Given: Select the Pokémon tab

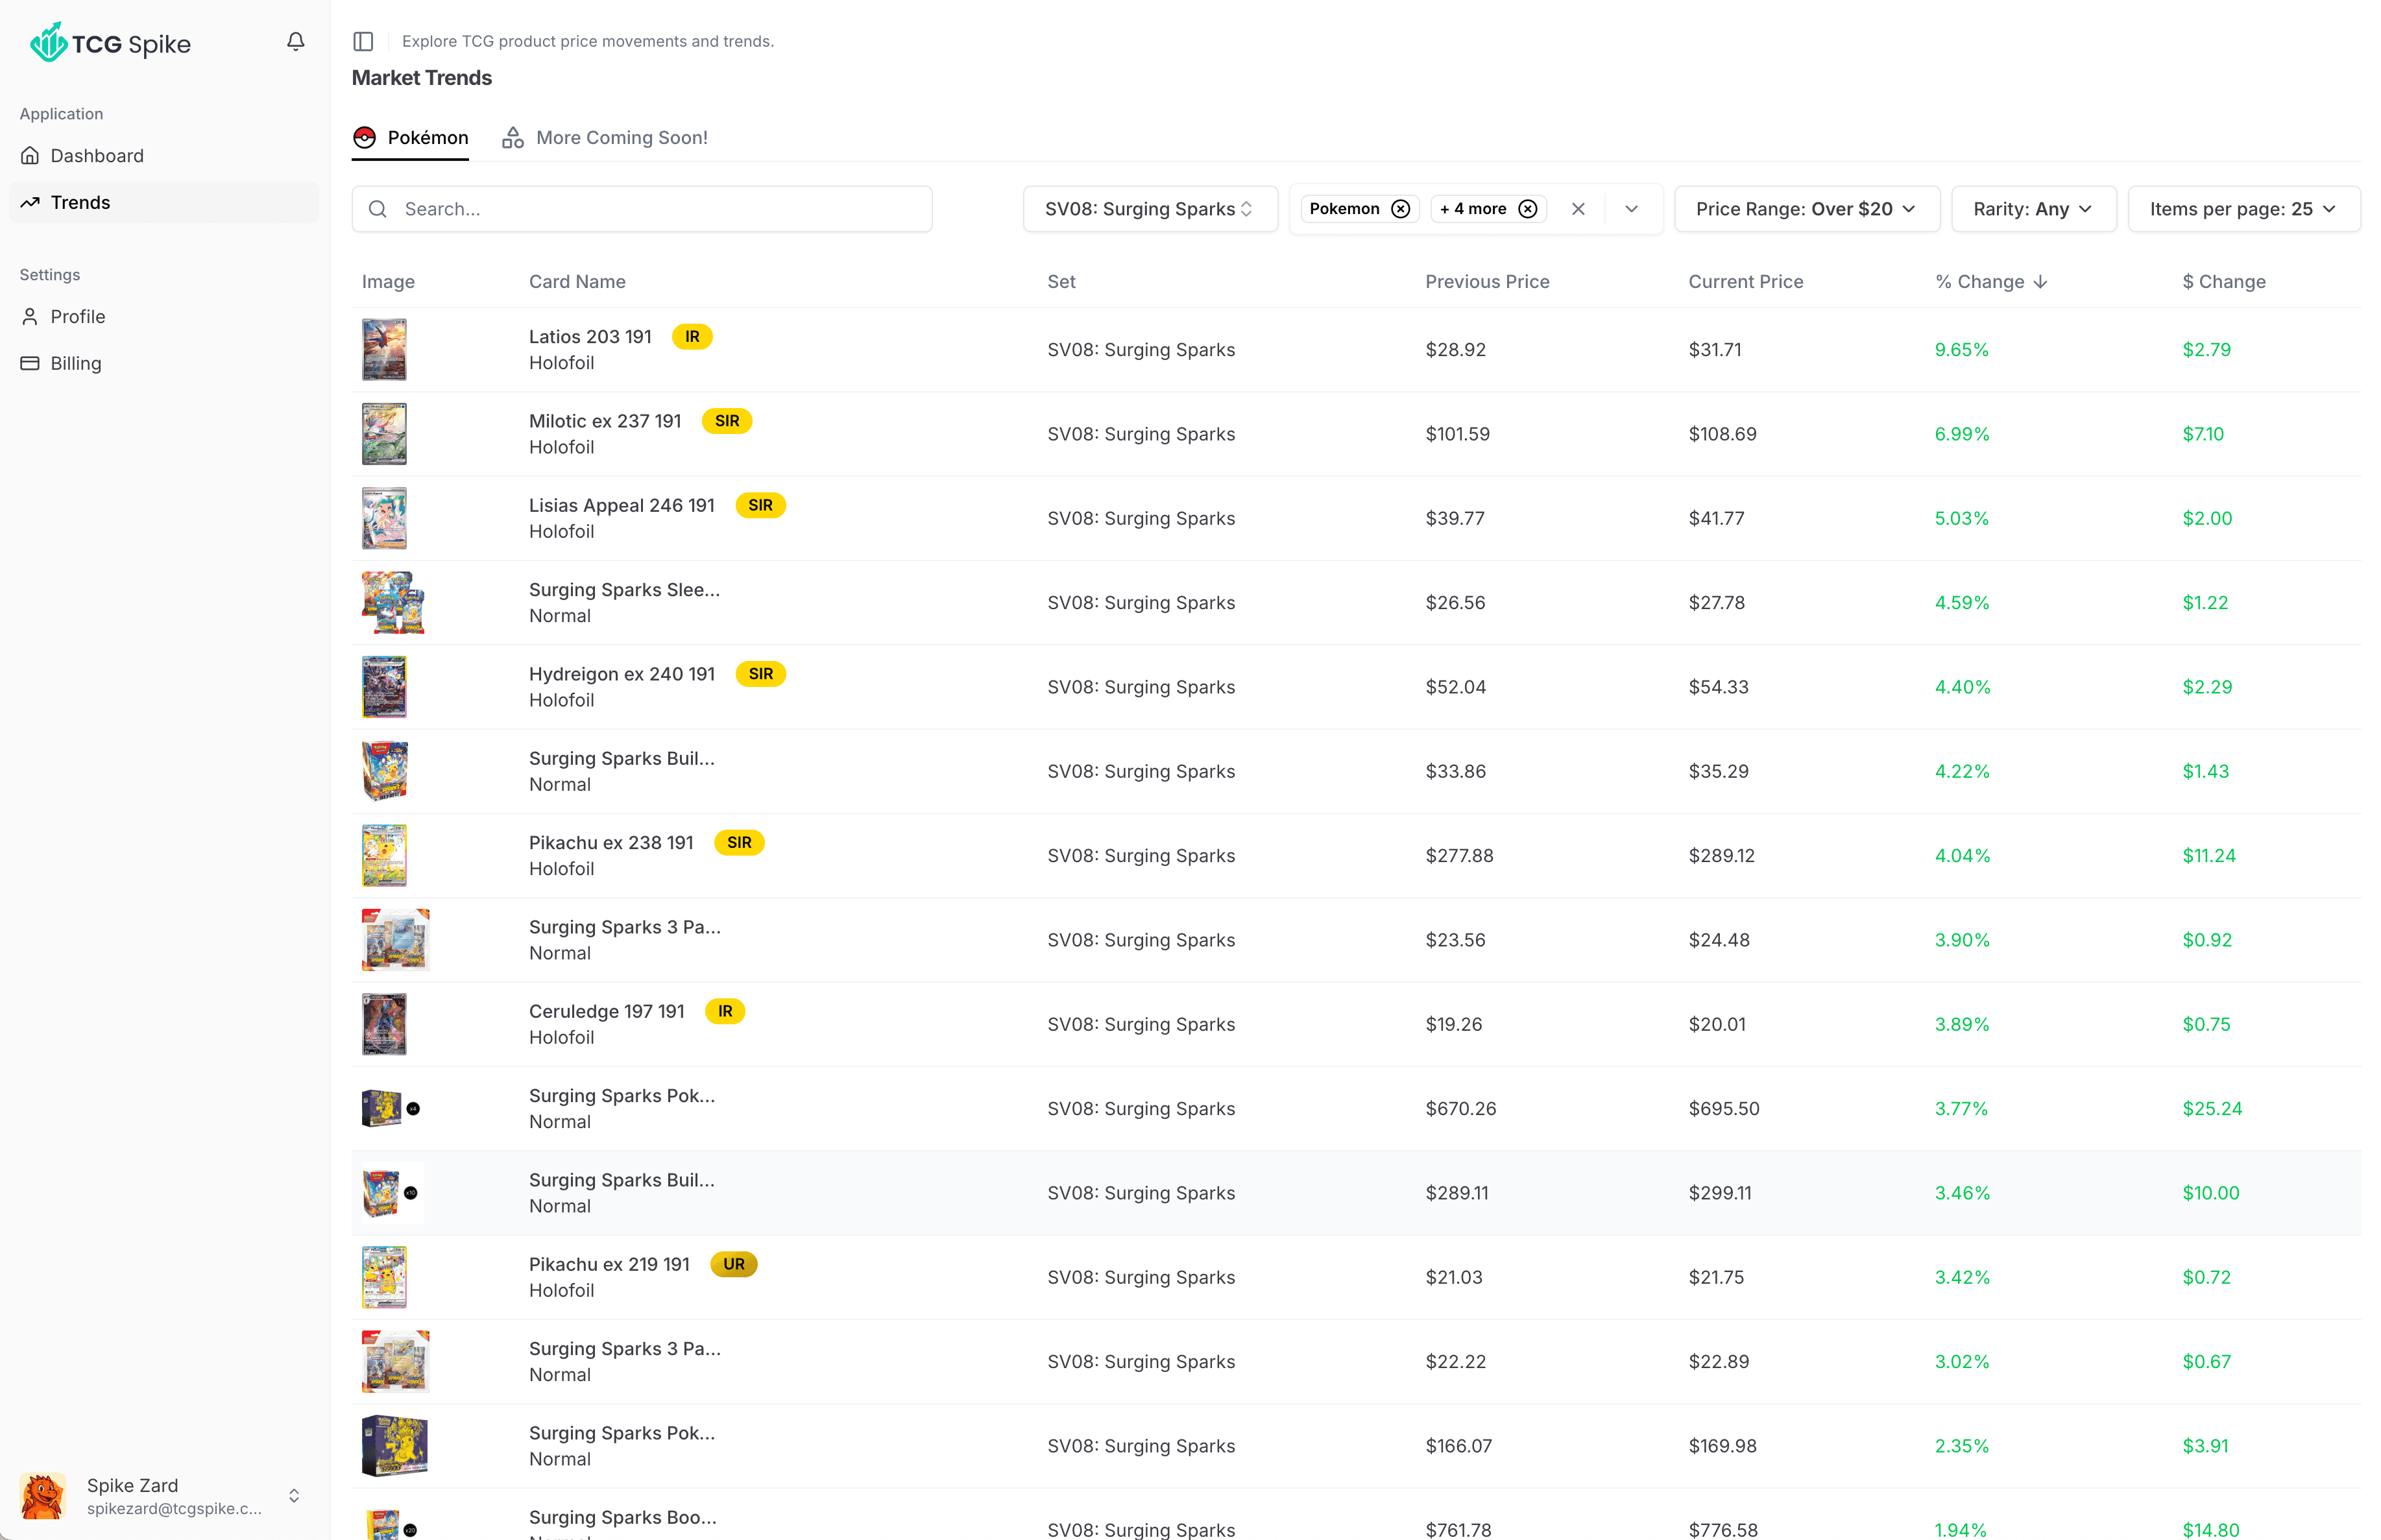Looking at the screenshot, I should click(x=410, y=138).
